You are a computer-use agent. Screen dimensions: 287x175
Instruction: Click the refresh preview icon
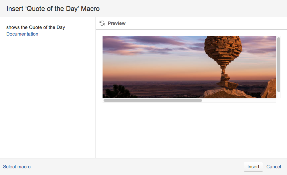tap(102, 23)
